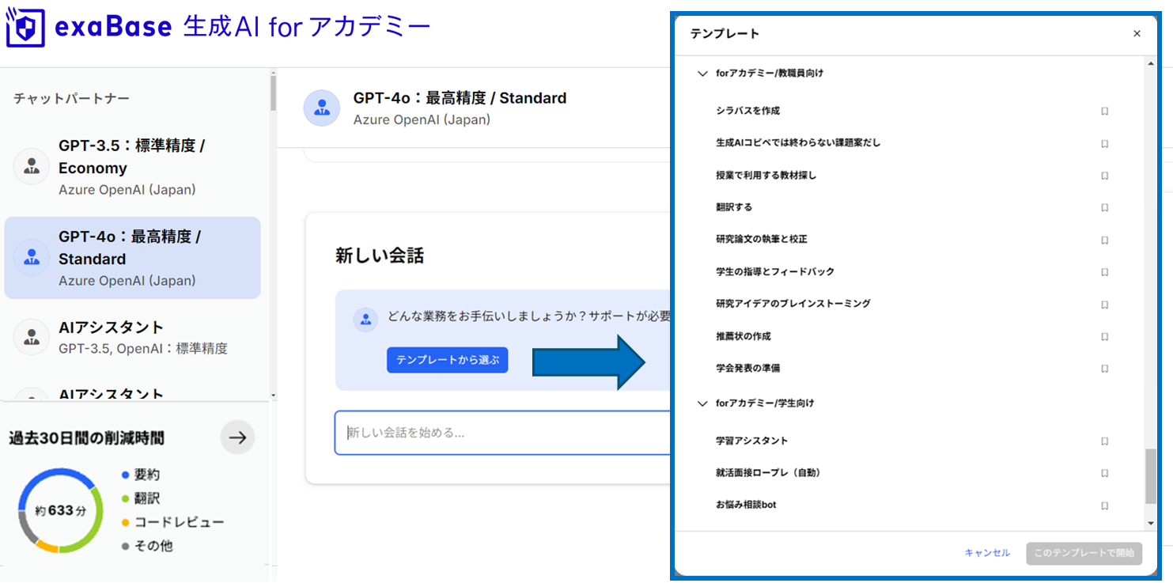This screenshot has width=1173, height=583.
Task: Select the GPT-3.5 chat partner avatar icon
Action: pos(31,167)
